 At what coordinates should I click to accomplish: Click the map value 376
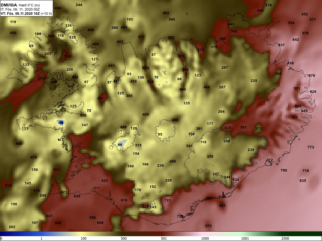click(210, 156)
